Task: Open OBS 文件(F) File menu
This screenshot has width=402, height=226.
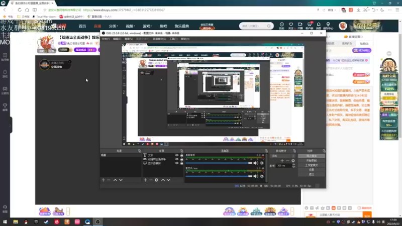Action: pos(106,39)
